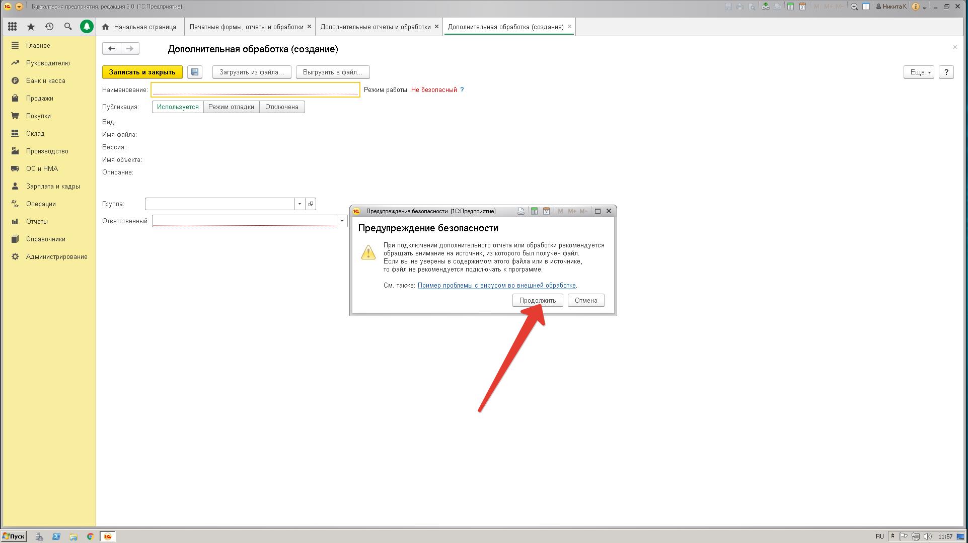Click Выгрузить в файл button
968x543 pixels.
coord(333,72)
